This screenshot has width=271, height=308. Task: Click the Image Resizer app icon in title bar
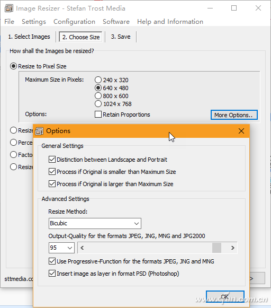9,8
